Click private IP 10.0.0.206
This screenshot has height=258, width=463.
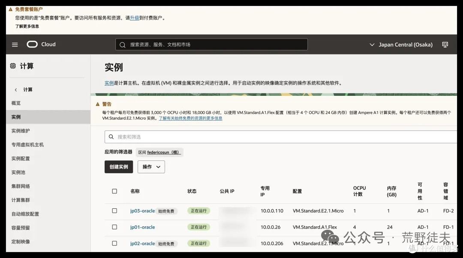pos(272,243)
